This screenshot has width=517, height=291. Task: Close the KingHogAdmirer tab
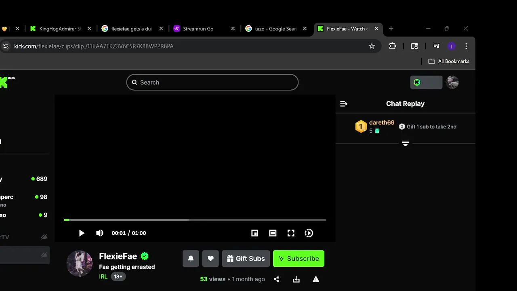click(89, 29)
